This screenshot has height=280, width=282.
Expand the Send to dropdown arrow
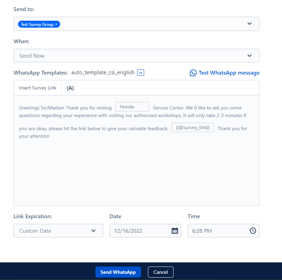[x=250, y=23]
